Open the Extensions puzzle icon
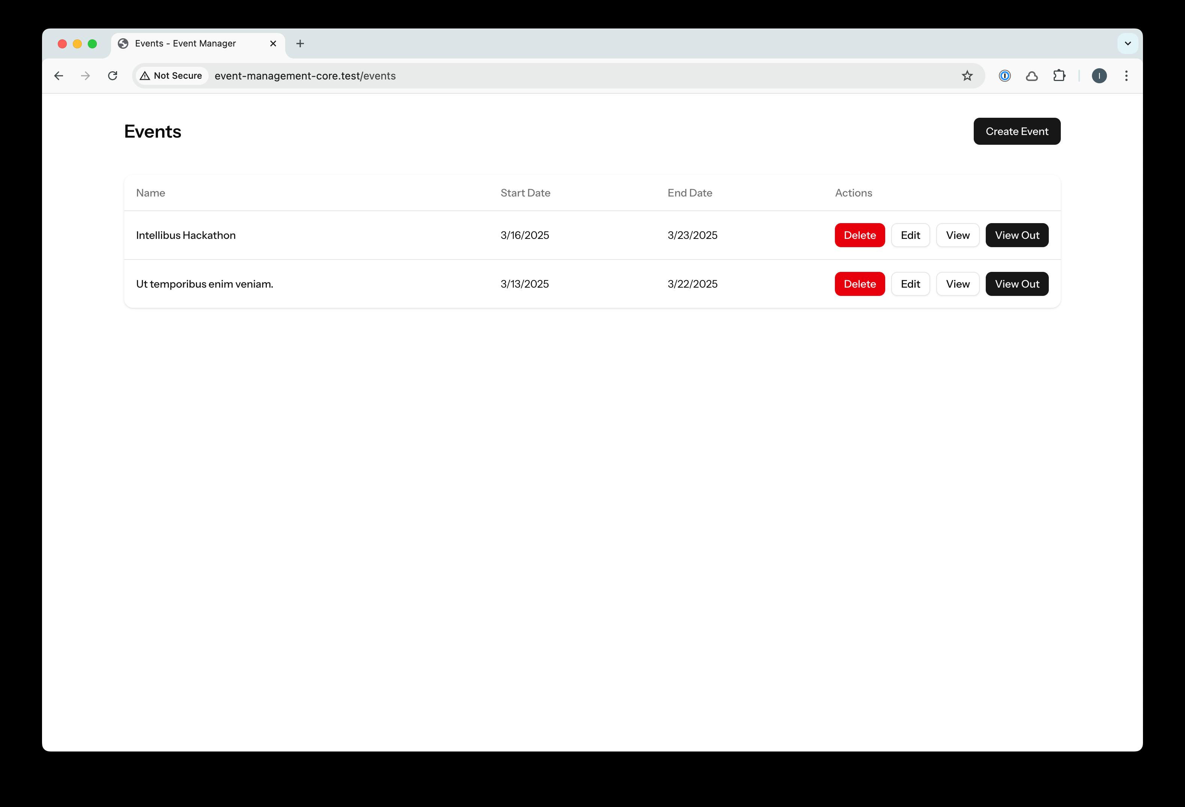1185x807 pixels. coord(1059,76)
